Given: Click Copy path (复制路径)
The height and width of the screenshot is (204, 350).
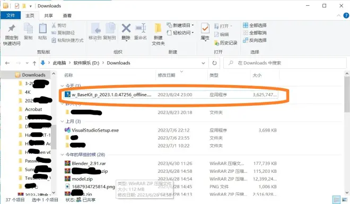Looking at the screenshot, I should (x=63, y=33).
